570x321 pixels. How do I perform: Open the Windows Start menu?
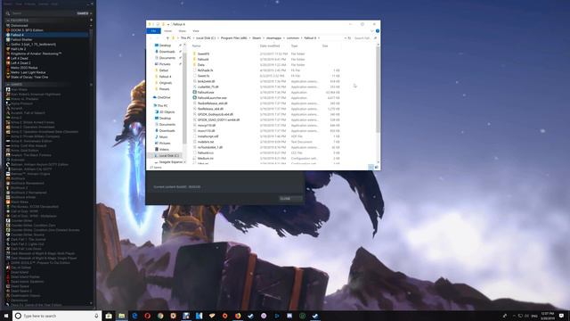tap(6, 316)
